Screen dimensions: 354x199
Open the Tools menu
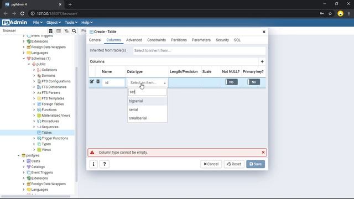coord(71,22)
